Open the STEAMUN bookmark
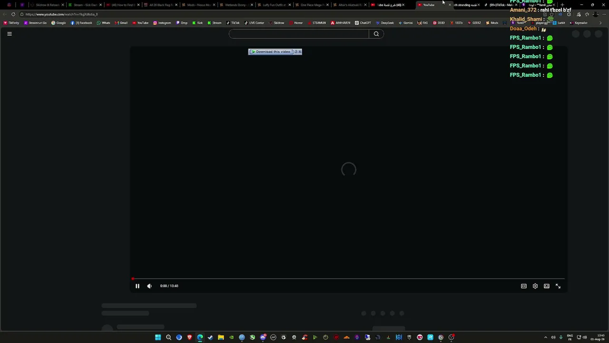 [x=316, y=23]
